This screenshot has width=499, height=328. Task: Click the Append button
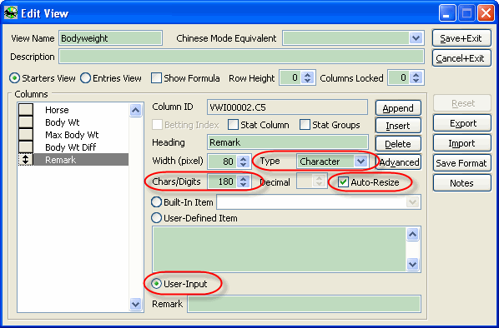pyautogui.click(x=398, y=108)
